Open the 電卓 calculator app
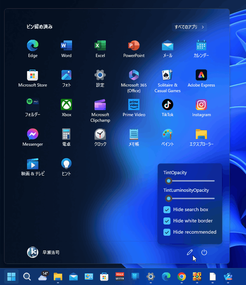The width and height of the screenshot is (246, 285). 66,137
